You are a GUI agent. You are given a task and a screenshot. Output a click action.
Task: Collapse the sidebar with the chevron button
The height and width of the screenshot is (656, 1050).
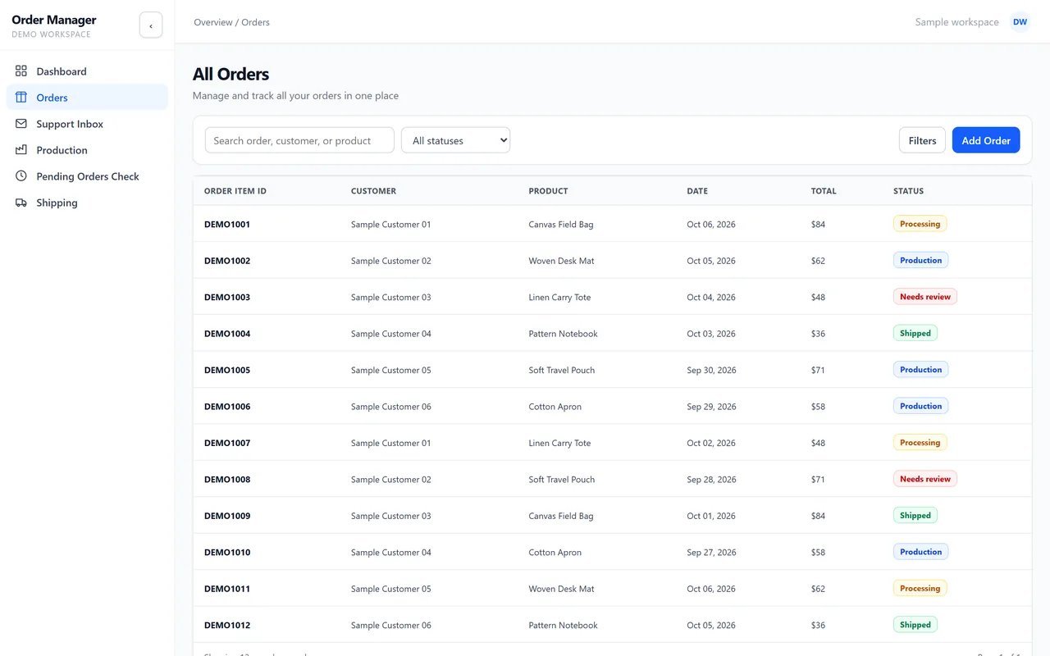click(x=151, y=25)
